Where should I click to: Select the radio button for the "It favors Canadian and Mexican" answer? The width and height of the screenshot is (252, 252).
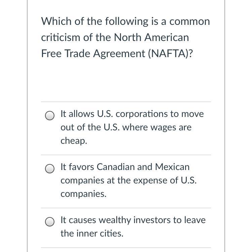pyautogui.click(x=50, y=169)
